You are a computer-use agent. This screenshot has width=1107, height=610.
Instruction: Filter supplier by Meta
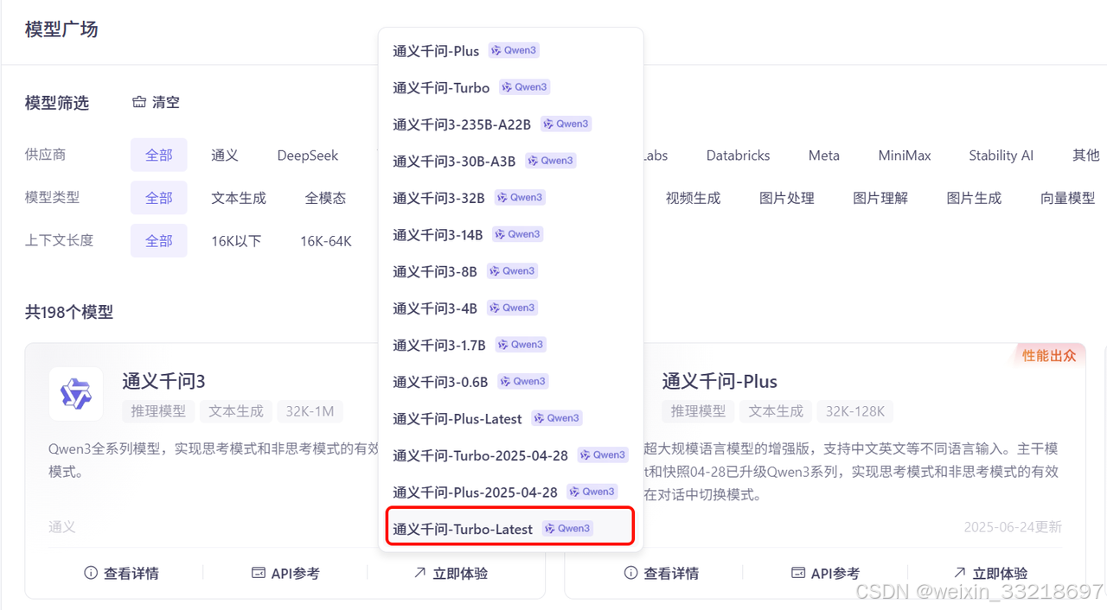coord(824,156)
